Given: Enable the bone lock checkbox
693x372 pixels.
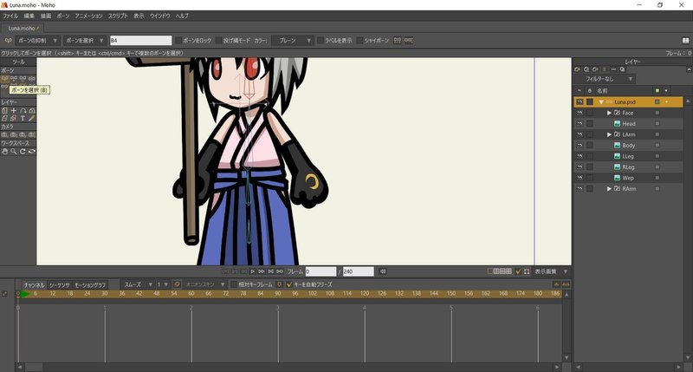Looking at the screenshot, I should (178, 40).
